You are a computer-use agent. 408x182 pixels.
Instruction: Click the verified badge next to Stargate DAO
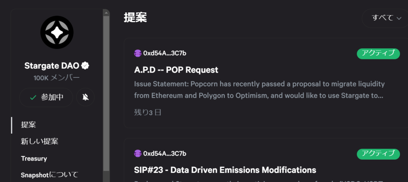pos(84,65)
